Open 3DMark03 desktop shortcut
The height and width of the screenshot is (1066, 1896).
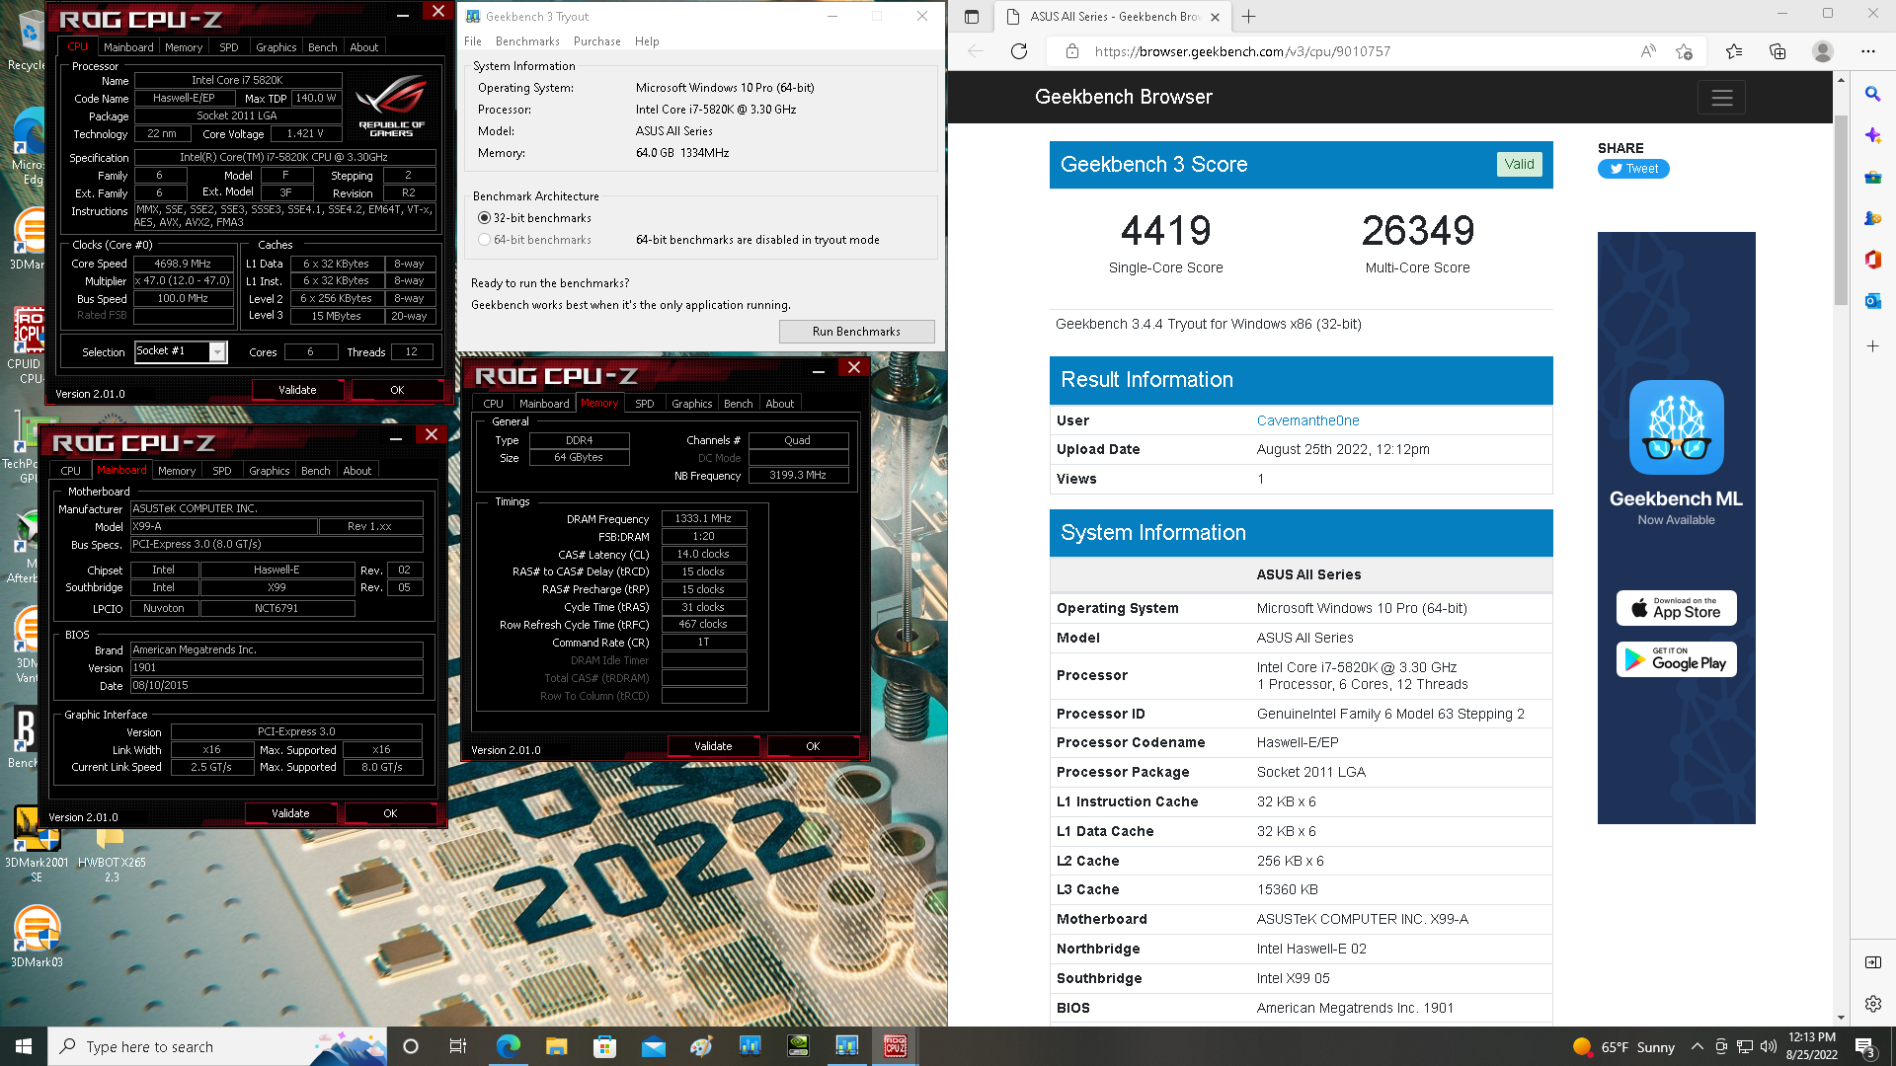tap(37, 936)
